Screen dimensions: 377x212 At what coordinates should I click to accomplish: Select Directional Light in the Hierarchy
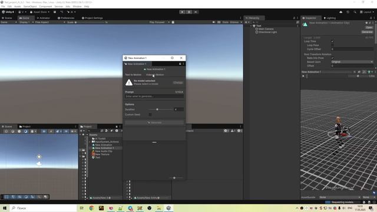coord(267,32)
